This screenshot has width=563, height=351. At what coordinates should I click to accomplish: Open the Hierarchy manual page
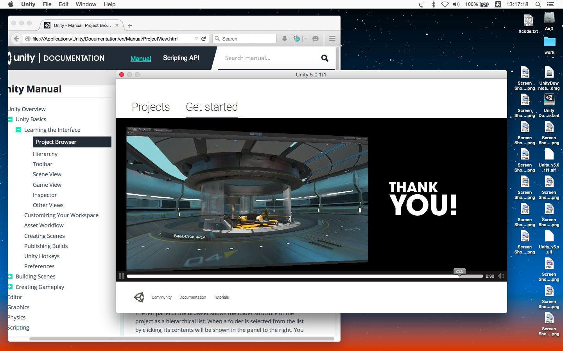coord(45,154)
